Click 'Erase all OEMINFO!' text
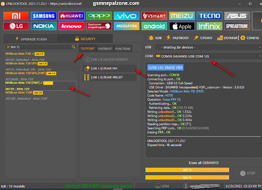 204,163
